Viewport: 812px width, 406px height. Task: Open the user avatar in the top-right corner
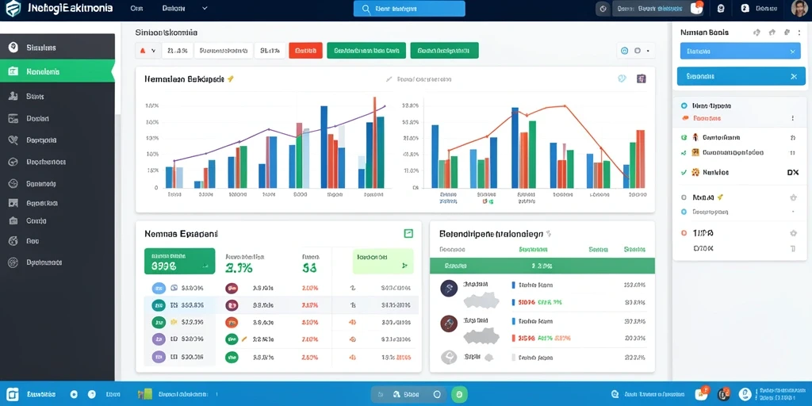(x=800, y=8)
